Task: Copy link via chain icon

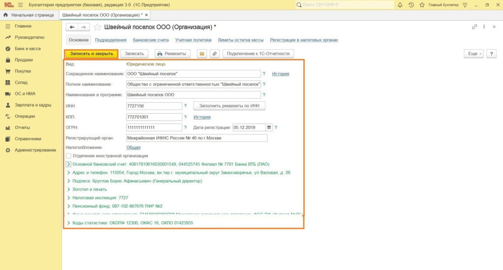Action: 474,27
